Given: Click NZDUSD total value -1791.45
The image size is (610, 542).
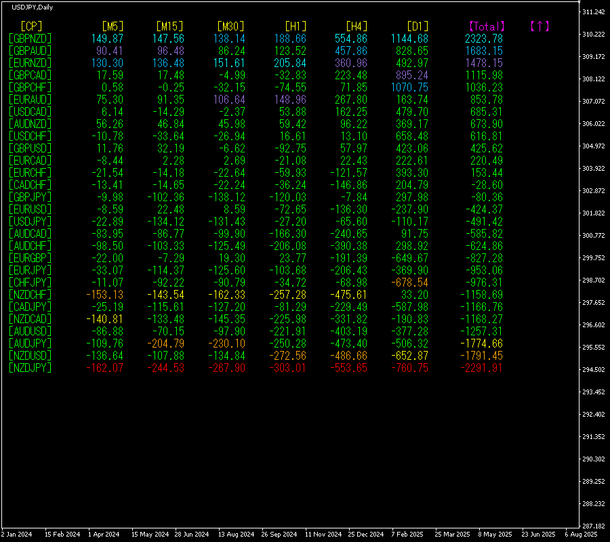Looking at the screenshot, I should pos(481,356).
